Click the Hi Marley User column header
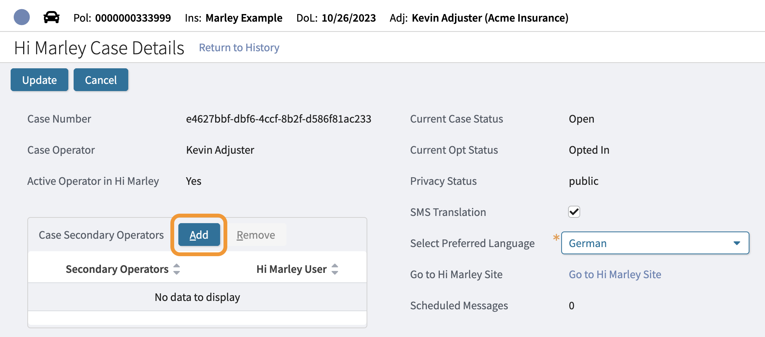Viewport: 765px width, 337px height. (291, 269)
